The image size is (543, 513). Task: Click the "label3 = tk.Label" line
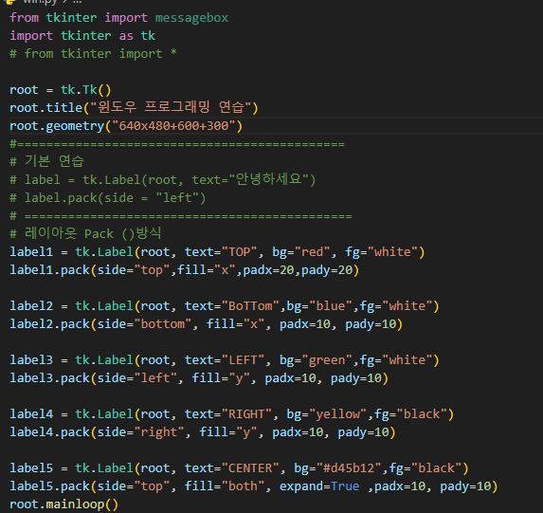pos(225,360)
